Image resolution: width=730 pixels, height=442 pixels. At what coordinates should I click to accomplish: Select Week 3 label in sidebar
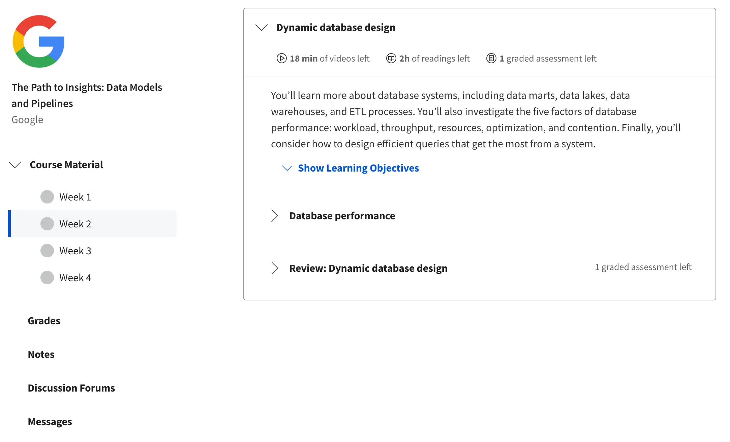pyautogui.click(x=75, y=251)
